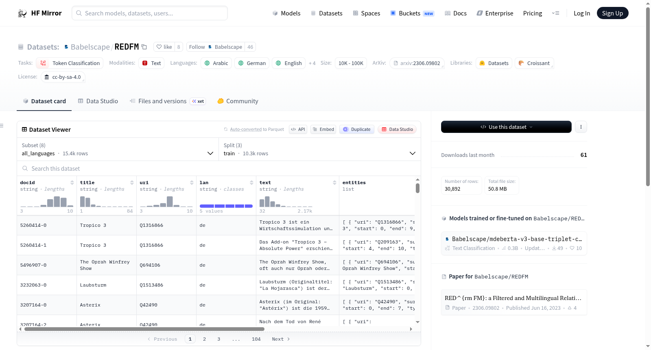Screen dimensions: 651x350
Task: Click the 10K - 100K size tag
Action: (351, 63)
